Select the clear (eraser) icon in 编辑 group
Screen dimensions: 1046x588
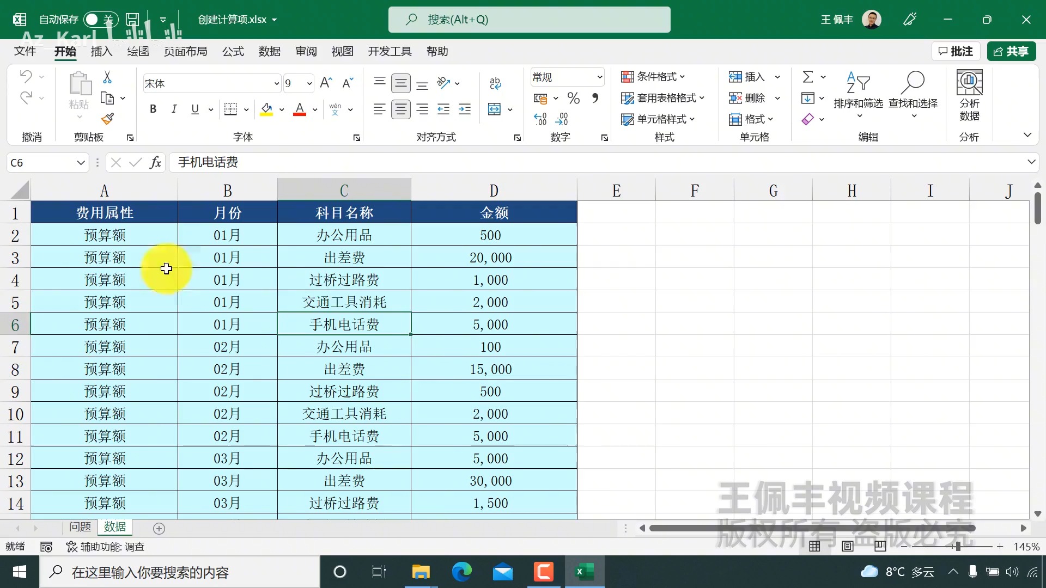(x=808, y=119)
